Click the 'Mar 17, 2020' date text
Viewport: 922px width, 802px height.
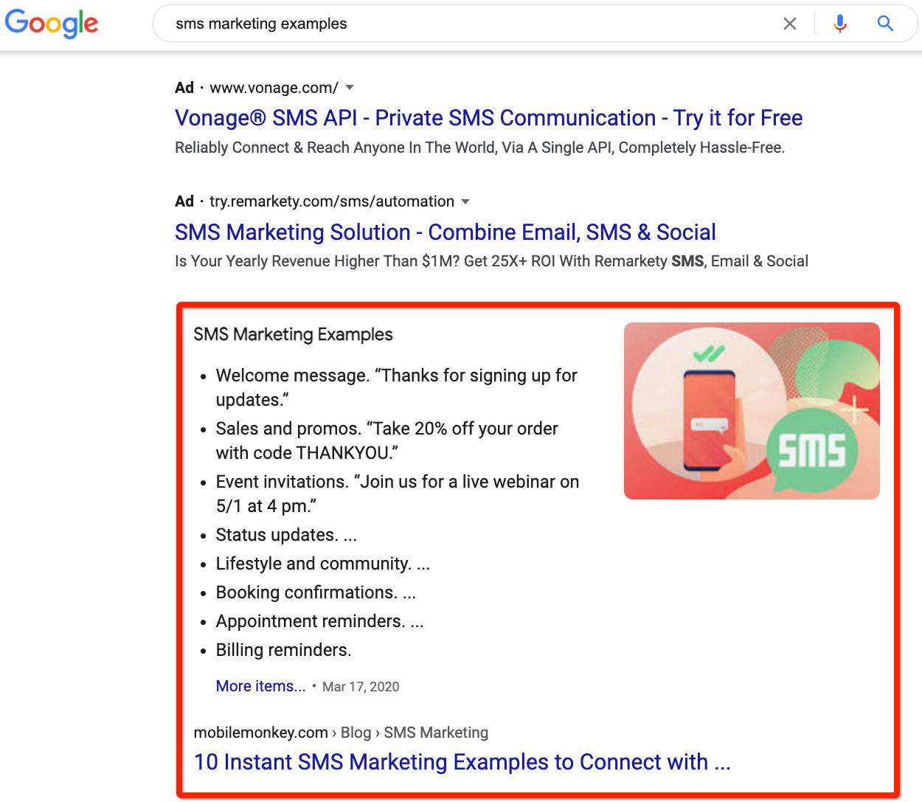tap(361, 687)
